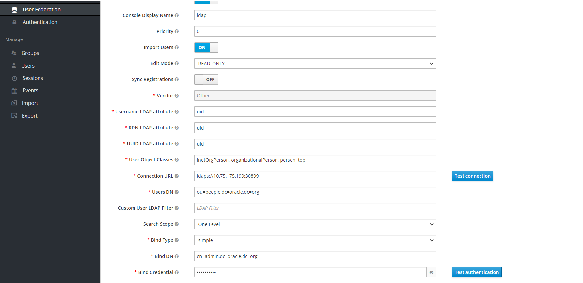Show help tooltip for Import Users
Screen dimensions: 583x283
(177, 47)
